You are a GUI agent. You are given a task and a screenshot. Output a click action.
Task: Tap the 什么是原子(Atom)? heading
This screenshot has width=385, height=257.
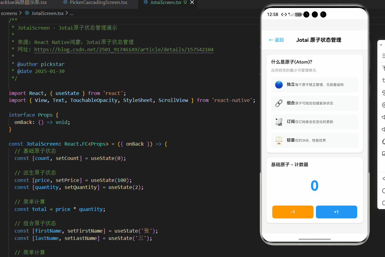(x=291, y=62)
